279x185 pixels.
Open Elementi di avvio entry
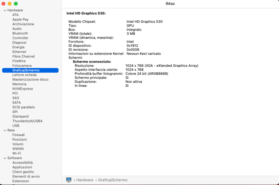coord(26,176)
